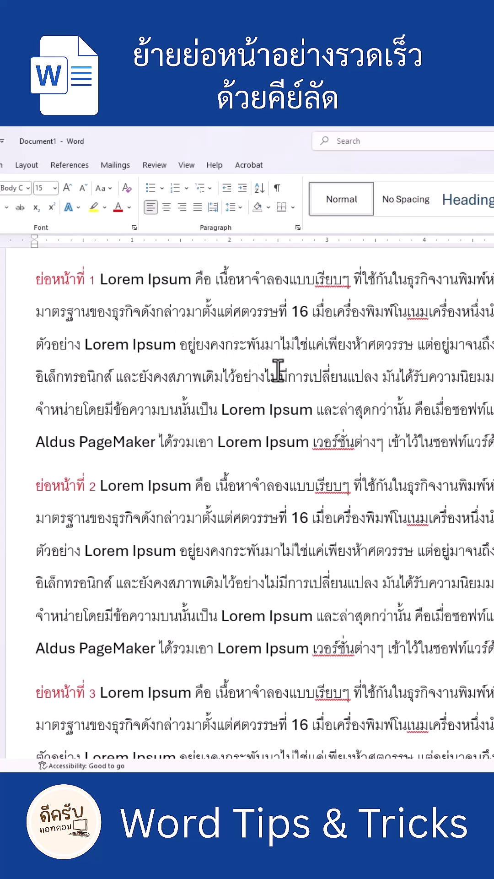Click the 'Document1 - Word' title text
The width and height of the screenshot is (494, 879).
coord(52,141)
